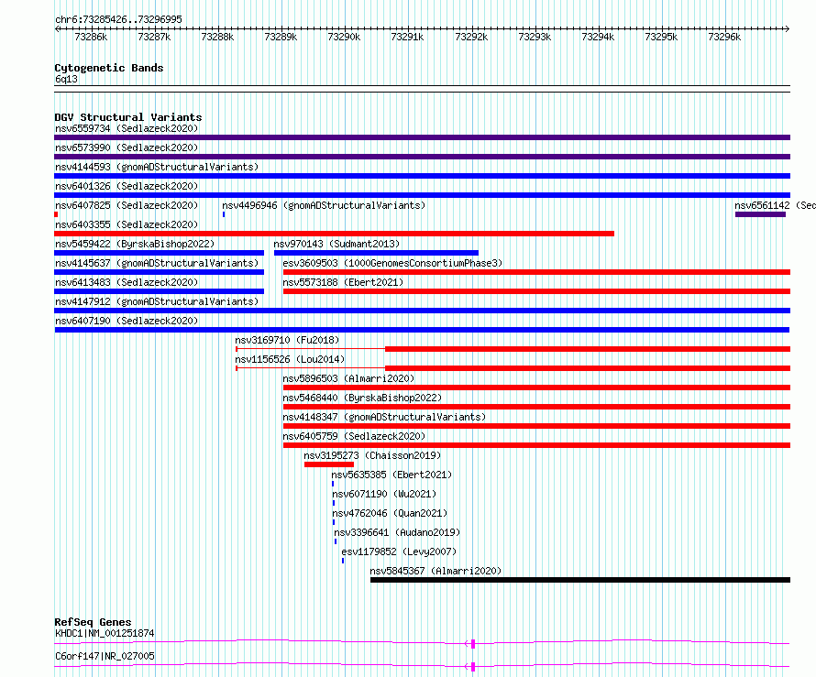This screenshot has width=816, height=677.
Task: Select the nsv6407190 (Sedlazeck2020) label
Action: click(x=127, y=321)
